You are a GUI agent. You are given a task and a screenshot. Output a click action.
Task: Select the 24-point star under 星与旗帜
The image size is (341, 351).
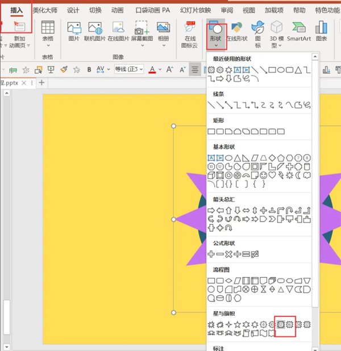[298, 324]
